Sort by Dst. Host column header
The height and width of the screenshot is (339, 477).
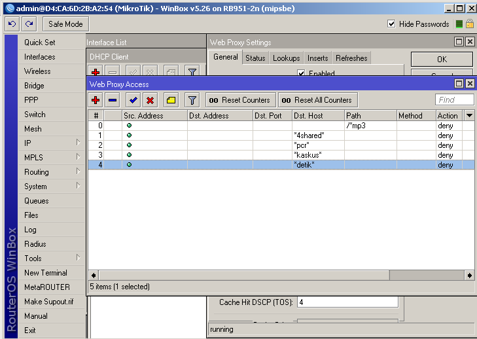coord(318,116)
